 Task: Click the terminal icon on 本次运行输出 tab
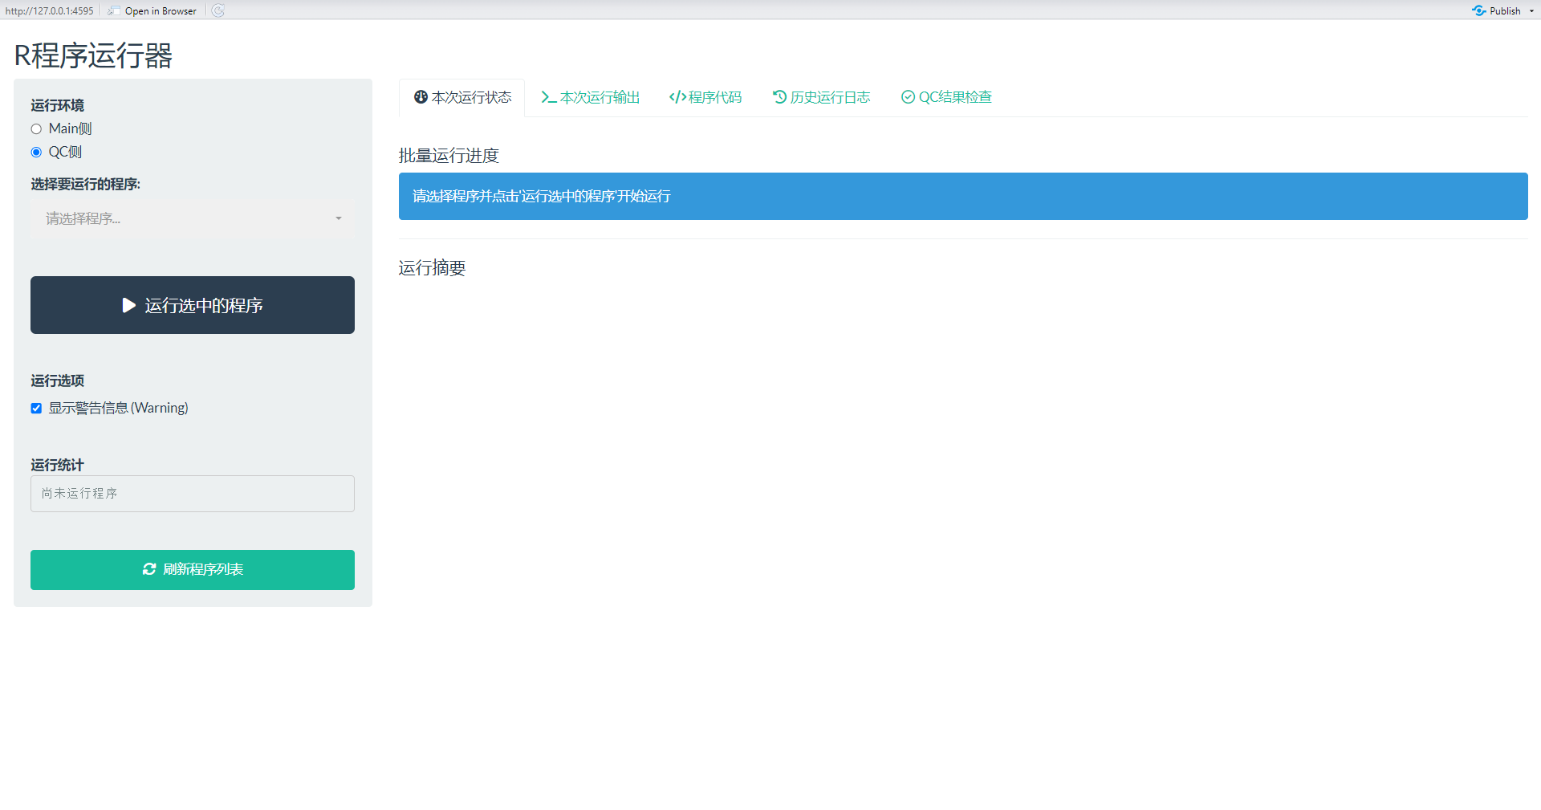pyautogui.click(x=548, y=97)
